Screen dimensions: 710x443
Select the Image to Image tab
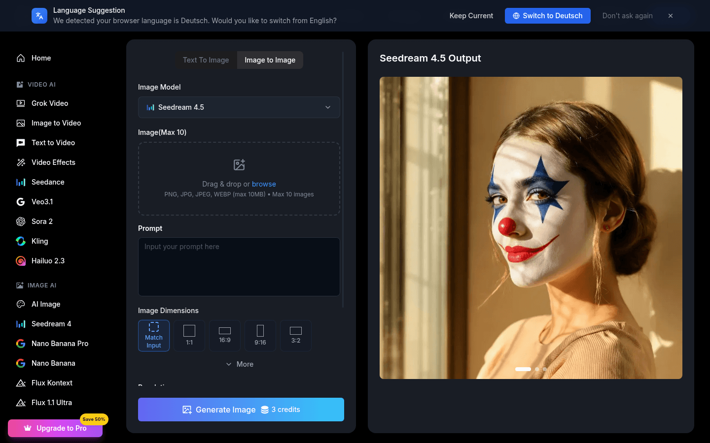click(x=270, y=60)
